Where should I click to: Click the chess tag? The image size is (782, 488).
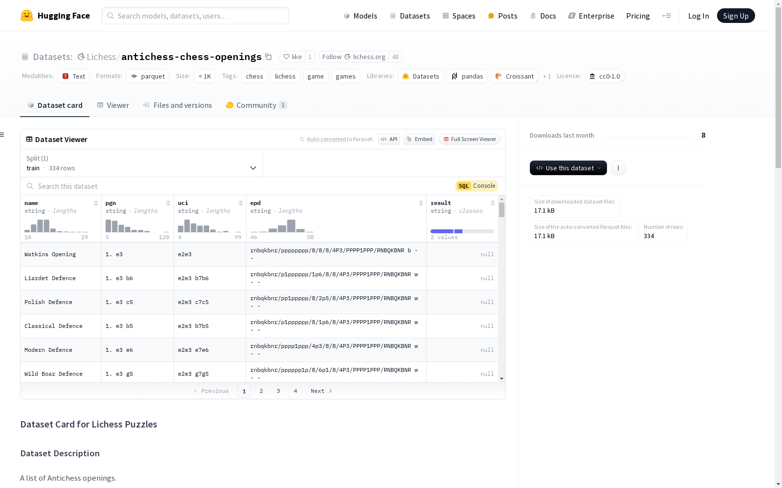(255, 76)
